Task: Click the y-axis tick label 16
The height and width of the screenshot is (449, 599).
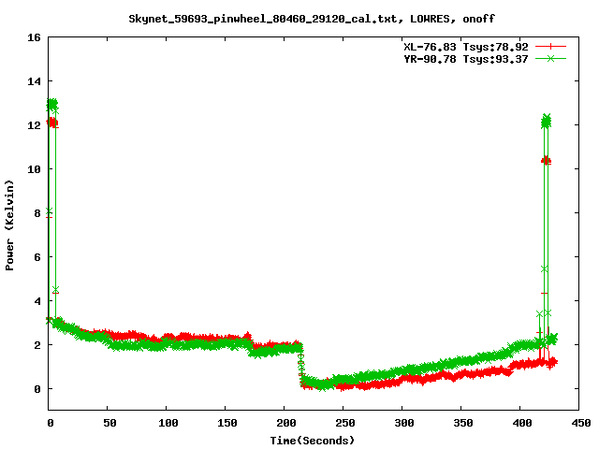Action: coord(34,37)
